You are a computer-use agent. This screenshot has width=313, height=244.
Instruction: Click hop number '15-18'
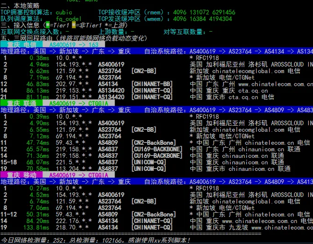(x=8, y=162)
